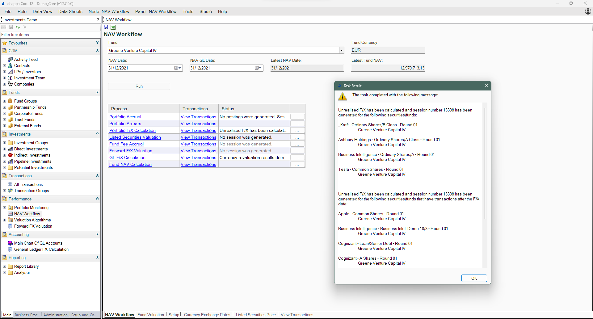This screenshot has width=593, height=319.
Task: Expand the Contacts tree node
Action: tap(4, 65)
